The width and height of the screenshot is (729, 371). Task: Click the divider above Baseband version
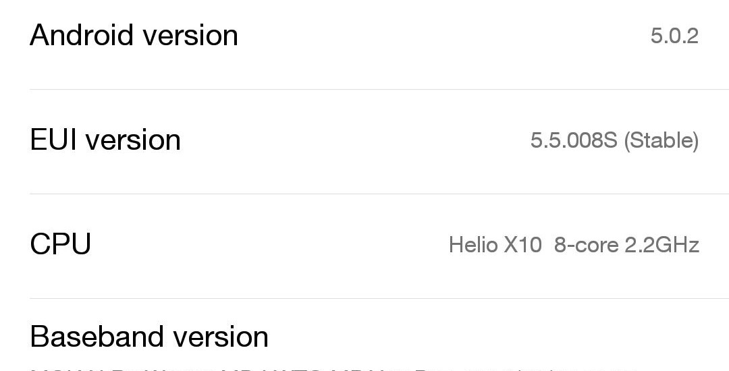[378, 298]
